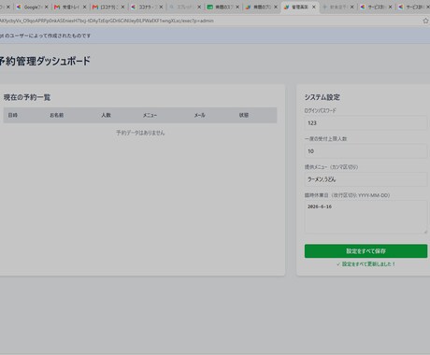This screenshot has height=355, width=430.
Task: Switch to the green spreadsheet tab
Action: coord(223,7)
